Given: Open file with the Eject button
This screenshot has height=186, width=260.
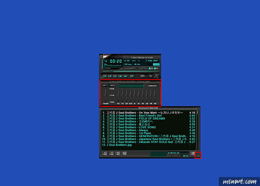Looking at the screenshot, I should click(x=132, y=76).
